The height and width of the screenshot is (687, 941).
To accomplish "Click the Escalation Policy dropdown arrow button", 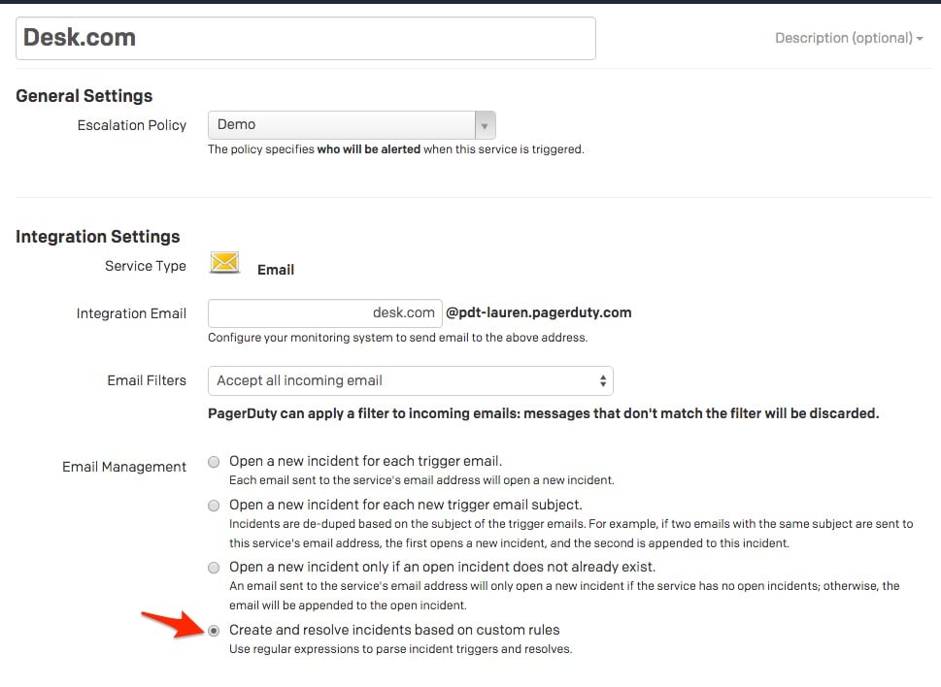I will coord(485,125).
